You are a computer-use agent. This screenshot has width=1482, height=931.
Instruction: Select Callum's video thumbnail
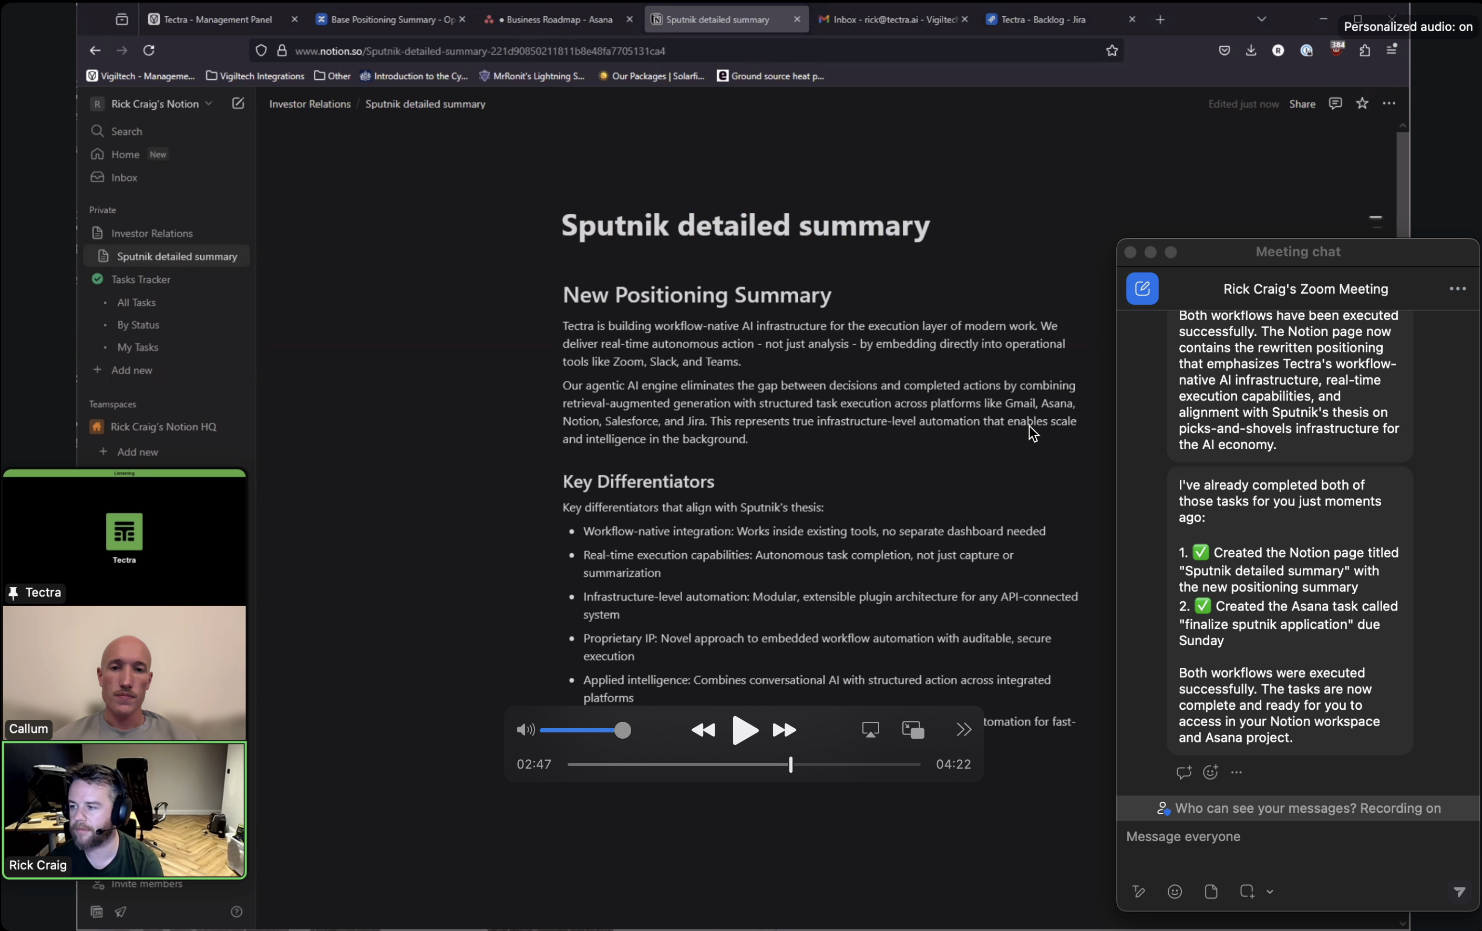click(x=125, y=673)
